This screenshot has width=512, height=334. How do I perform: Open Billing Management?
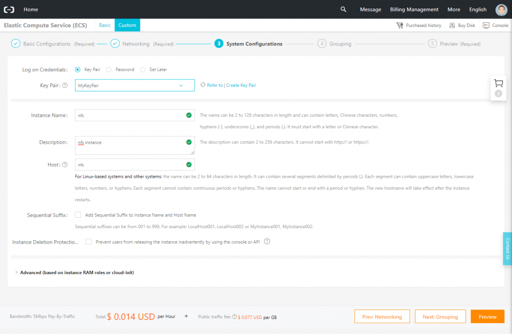[x=414, y=9]
